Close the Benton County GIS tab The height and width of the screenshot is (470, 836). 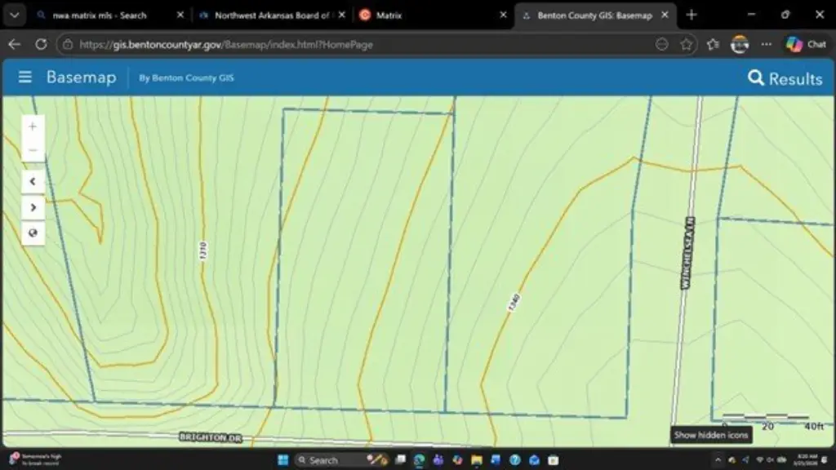[x=665, y=15]
